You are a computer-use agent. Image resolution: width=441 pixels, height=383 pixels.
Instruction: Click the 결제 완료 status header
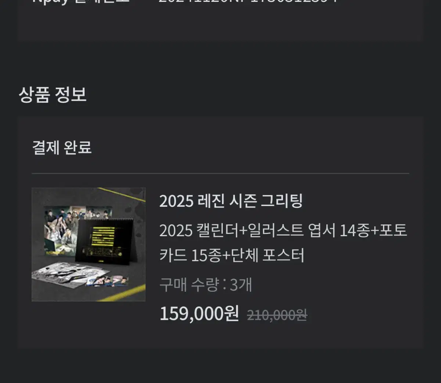(62, 148)
